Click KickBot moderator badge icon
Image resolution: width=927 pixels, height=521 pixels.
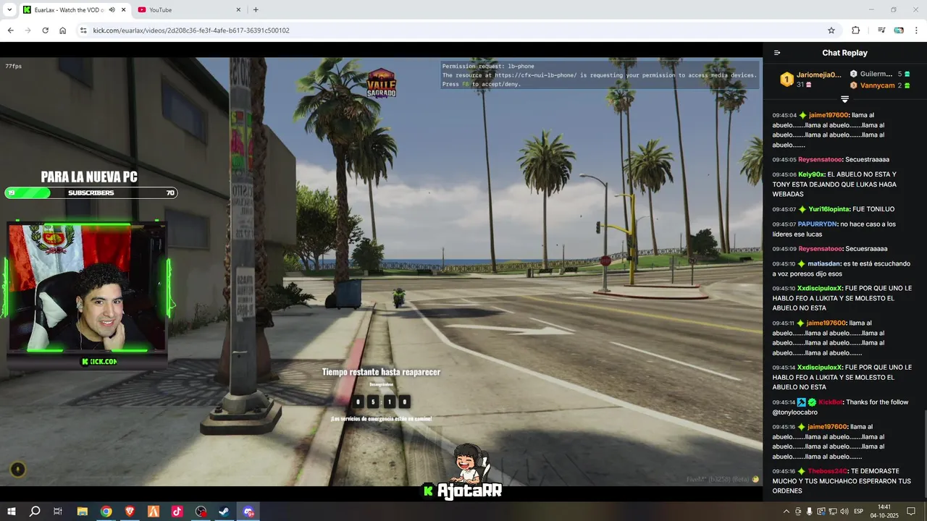pos(802,402)
